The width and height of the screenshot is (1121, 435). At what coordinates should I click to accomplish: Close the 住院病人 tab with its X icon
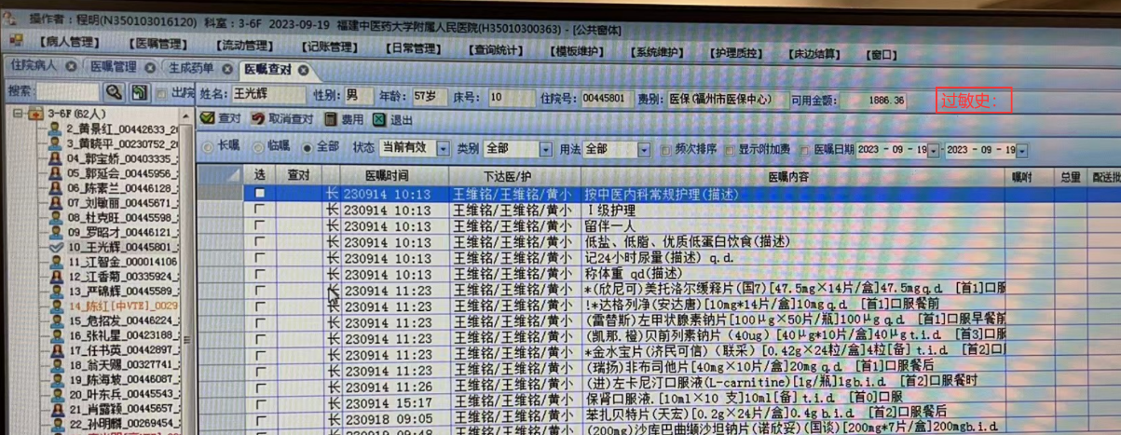70,67
